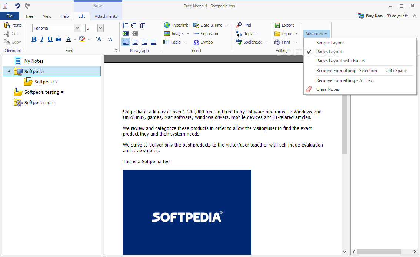The height and width of the screenshot is (257, 420).
Task: Click the Buy Now link
Action: [x=371, y=16]
